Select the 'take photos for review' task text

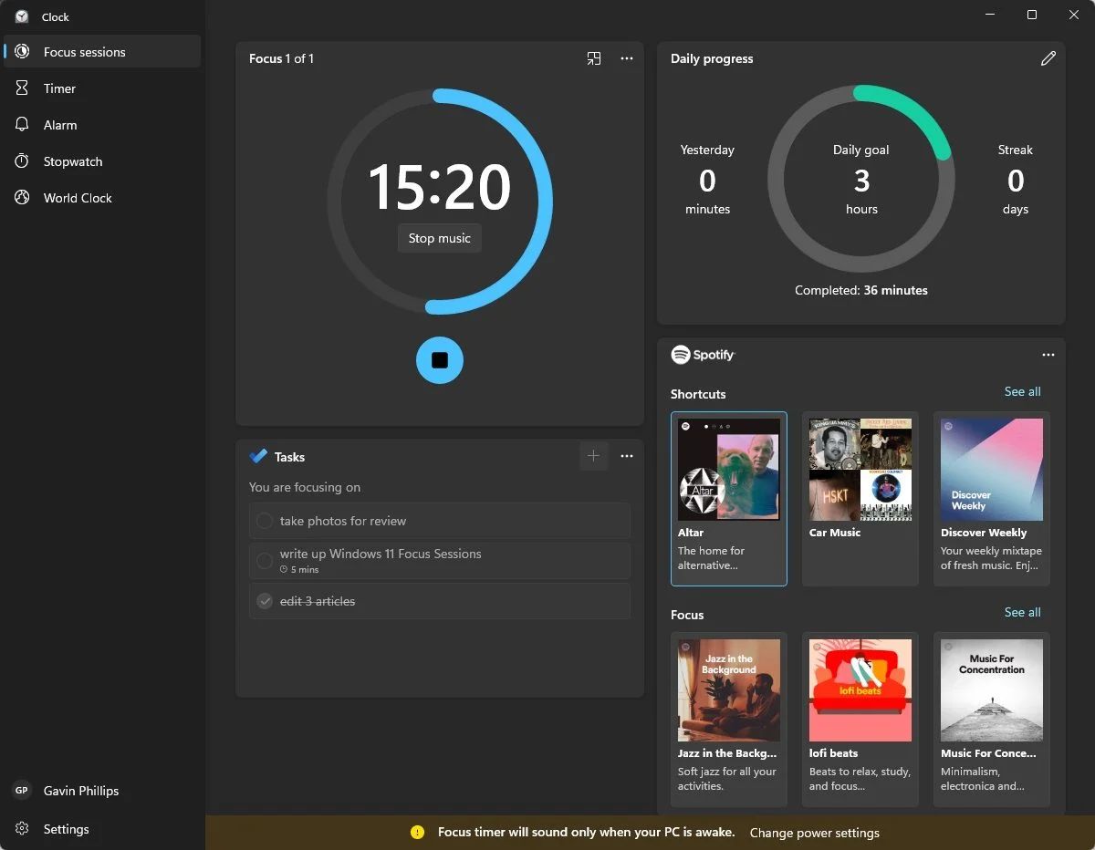click(343, 521)
